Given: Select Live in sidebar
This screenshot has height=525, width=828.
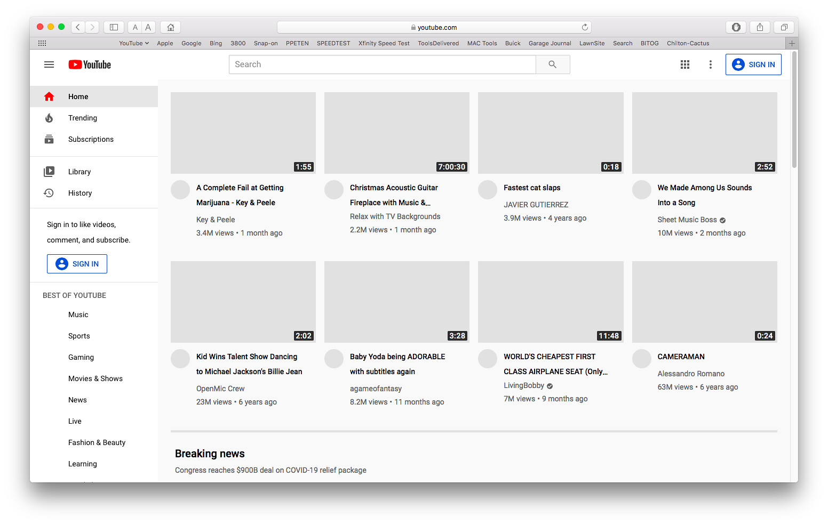Looking at the screenshot, I should click(x=75, y=421).
